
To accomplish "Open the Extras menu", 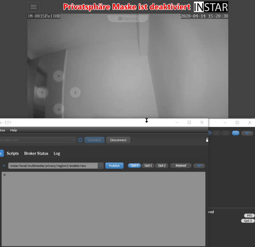I will [3, 130].
